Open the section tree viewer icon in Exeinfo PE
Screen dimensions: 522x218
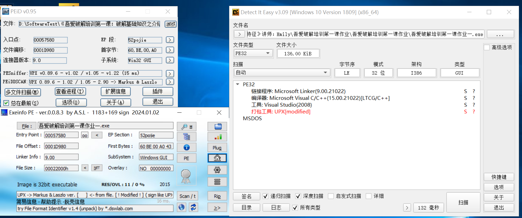click(x=186, y=137)
